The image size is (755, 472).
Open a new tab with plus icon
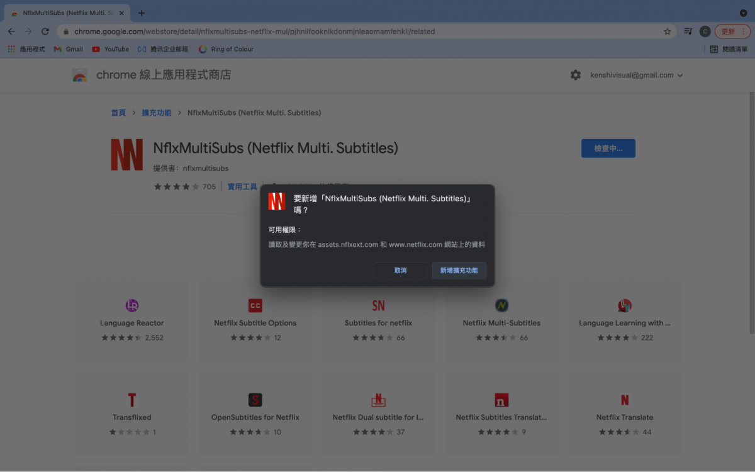[x=141, y=13]
